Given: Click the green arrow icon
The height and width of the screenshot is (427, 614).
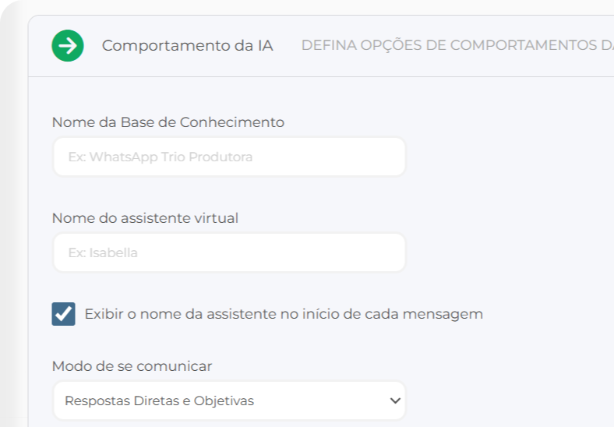Looking at the screenshot, I should (x=68, y=46).
